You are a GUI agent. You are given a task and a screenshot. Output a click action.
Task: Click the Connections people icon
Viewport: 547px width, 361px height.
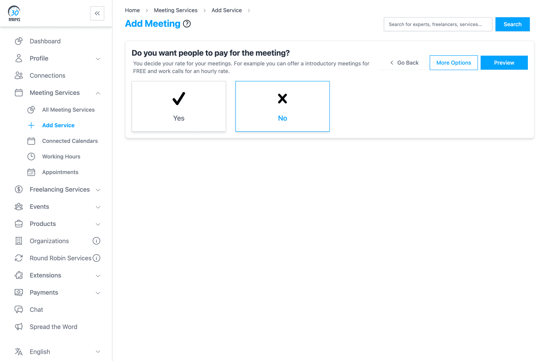19,75
